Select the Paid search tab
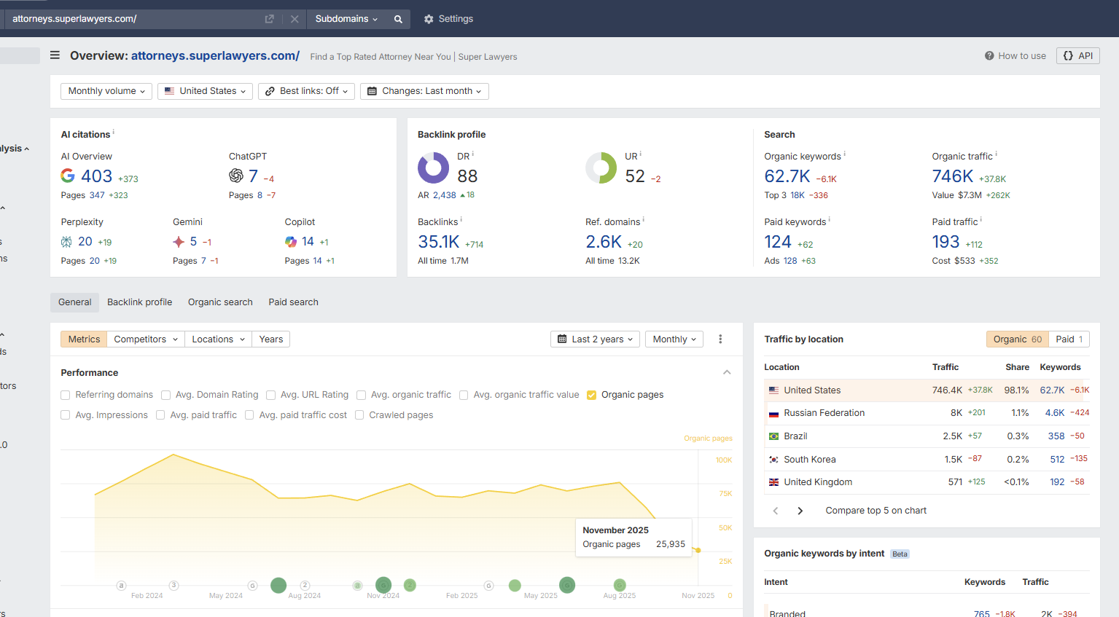The image size is (1119, 617). click(293, 302)
